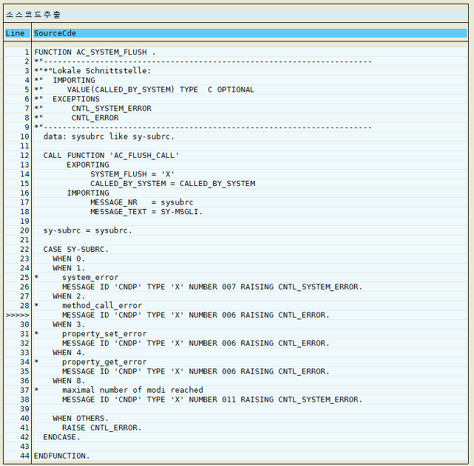
Task: Click line number 22 in Line column
Action: pos(24,250)
